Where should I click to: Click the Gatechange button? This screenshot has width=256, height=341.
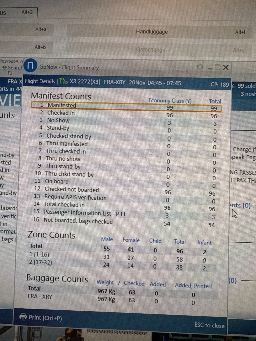click(x=150, y=50)
